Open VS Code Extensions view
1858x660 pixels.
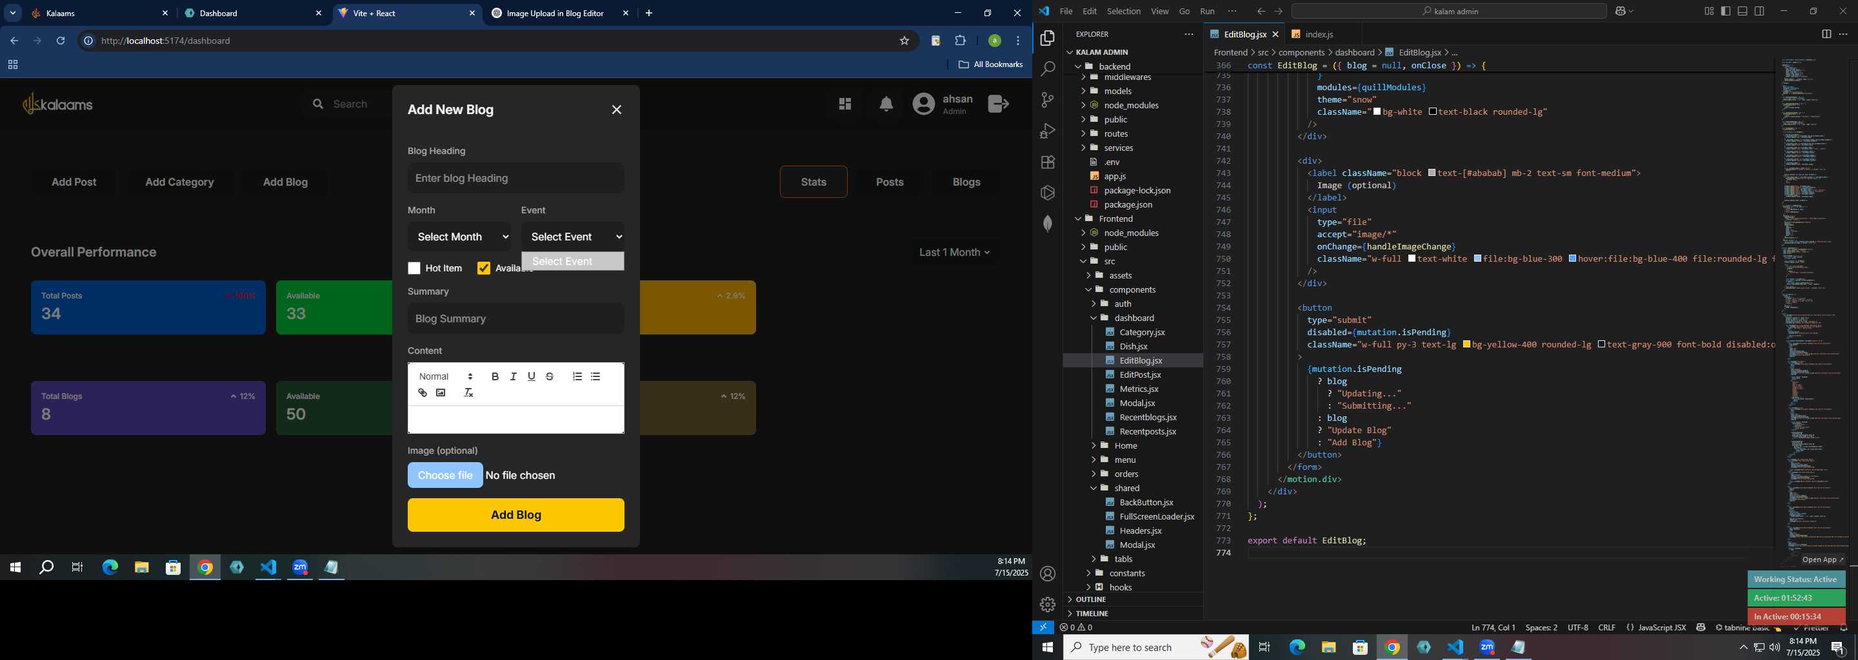click(1048, 162)
